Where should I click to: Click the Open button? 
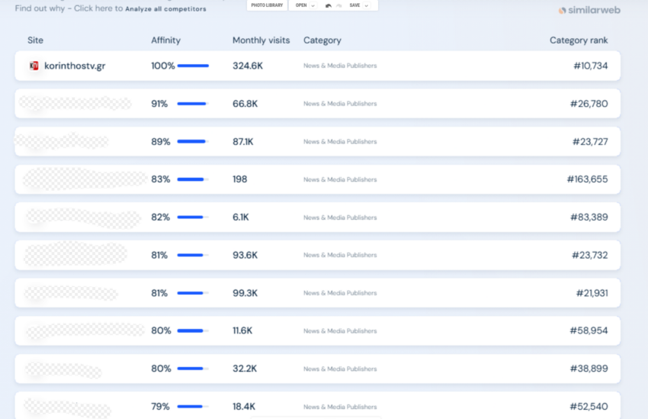click(x=301, y=5)
